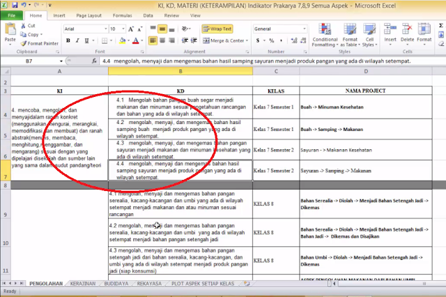Toggle Align Text Right
This screenshot has height=297, width=446.
171,40
